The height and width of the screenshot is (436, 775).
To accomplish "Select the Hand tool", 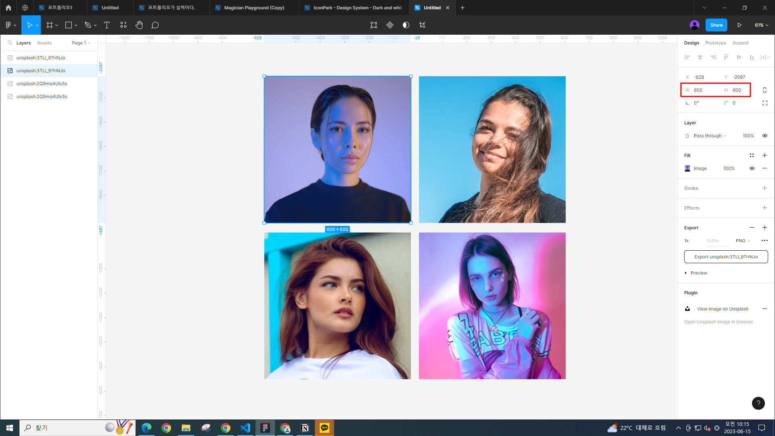I will [139, 25].
